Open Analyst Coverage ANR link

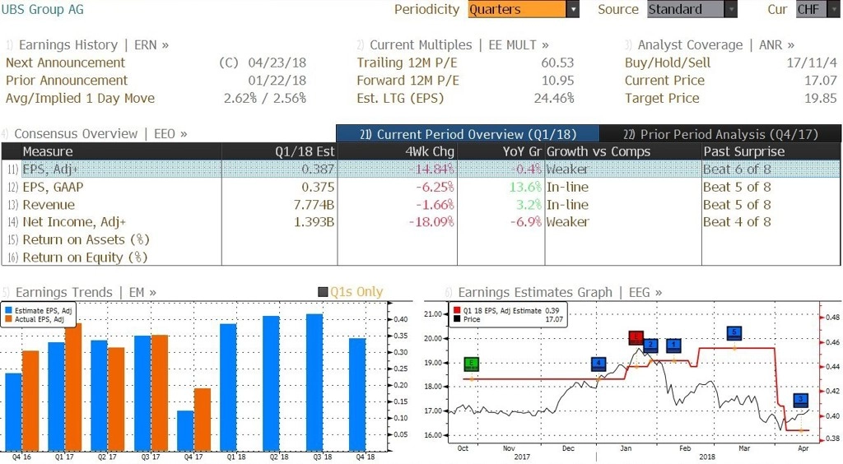coord(716,45)
